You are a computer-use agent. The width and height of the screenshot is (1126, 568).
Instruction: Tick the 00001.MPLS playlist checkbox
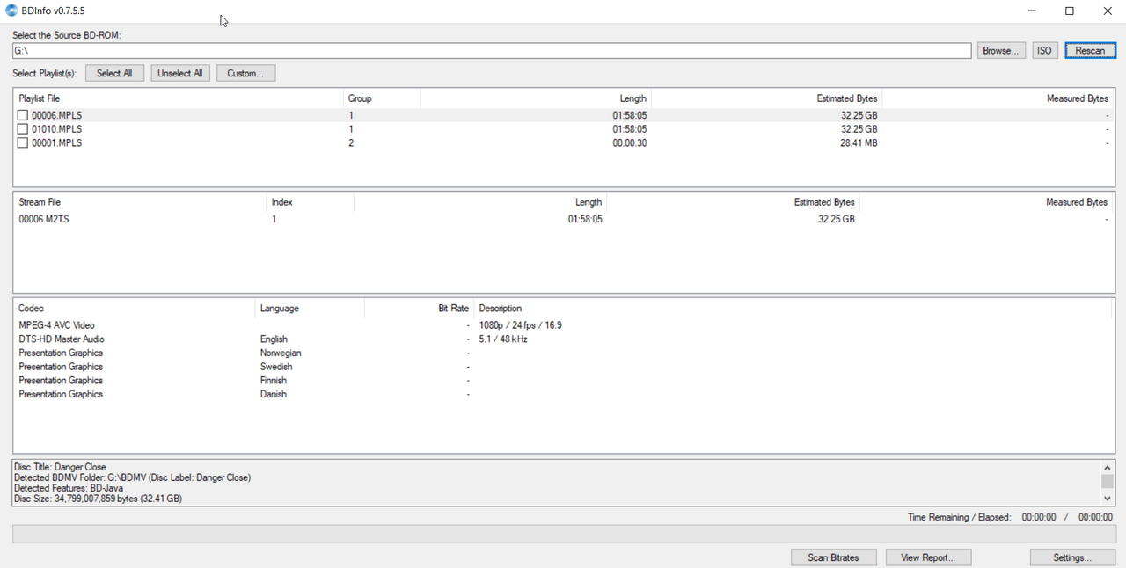(23, 143)
